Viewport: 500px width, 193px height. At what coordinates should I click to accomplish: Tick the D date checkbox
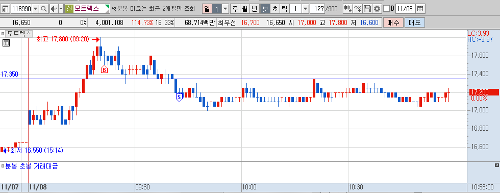[x=387, y=9]
